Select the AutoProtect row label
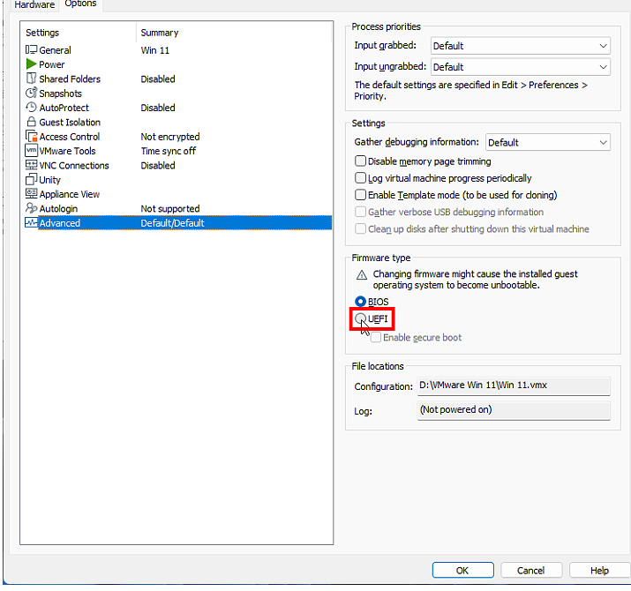Image resolution: width=631 pixels, height=591 pixels. 64,108
